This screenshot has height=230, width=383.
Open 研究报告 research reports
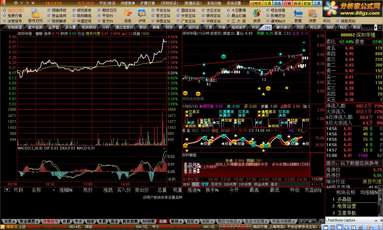coord(82,10)
